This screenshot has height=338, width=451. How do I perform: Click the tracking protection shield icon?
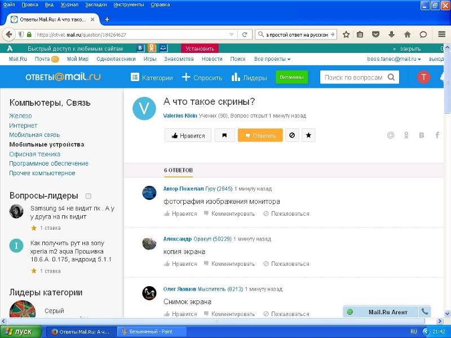(x=21, y=34)
